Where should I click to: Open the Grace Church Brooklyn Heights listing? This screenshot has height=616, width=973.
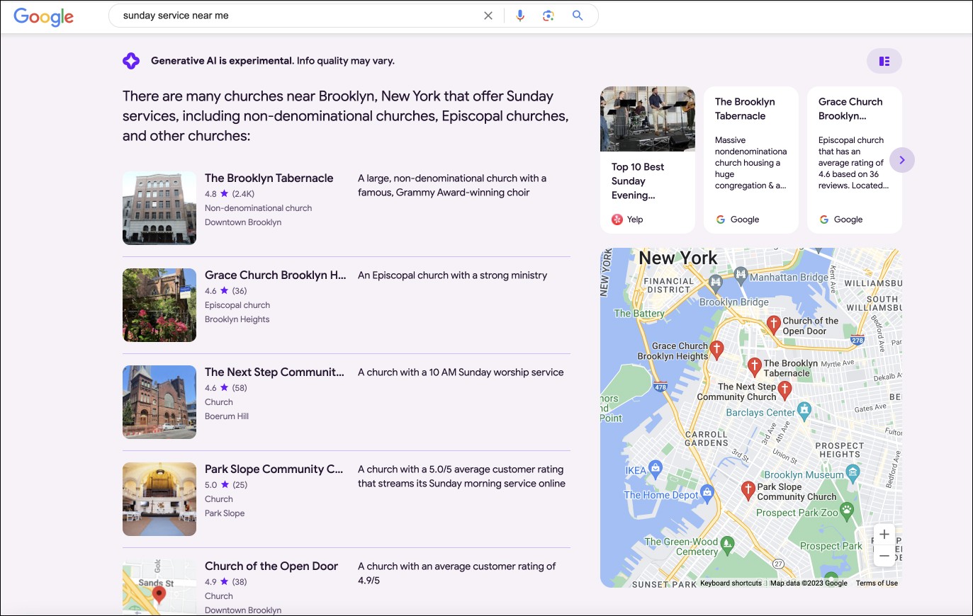click(276, 275)
